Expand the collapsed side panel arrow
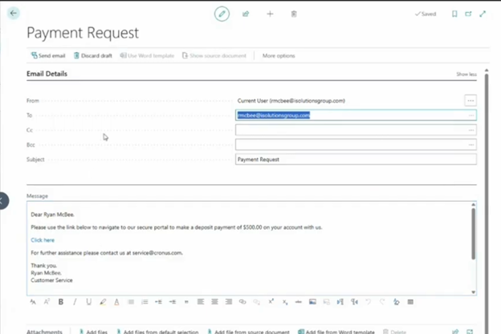This screenshot has width=501, height=334. click(x=2, y=201)
